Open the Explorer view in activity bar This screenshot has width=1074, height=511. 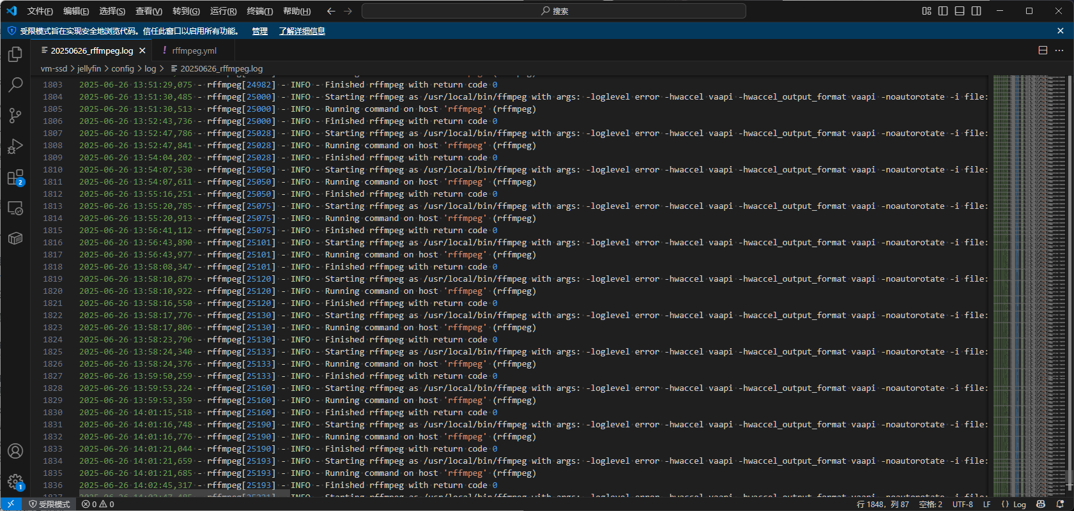pyautogui.click(x=15, y=55)
